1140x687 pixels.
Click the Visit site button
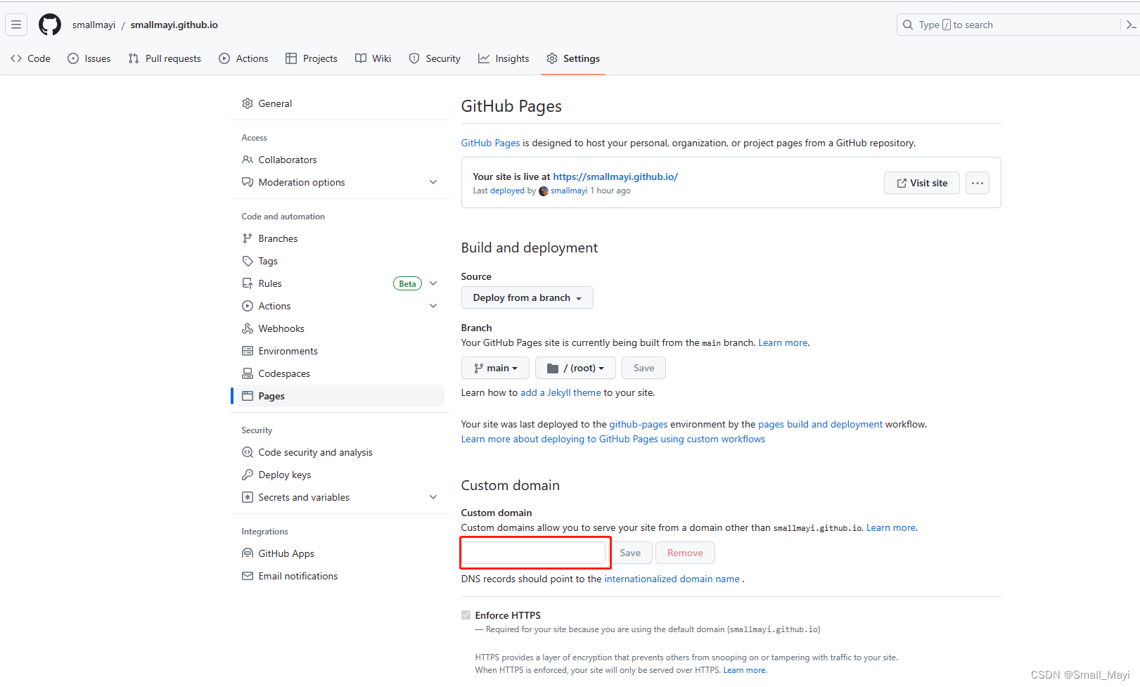(x=922, y=183)
